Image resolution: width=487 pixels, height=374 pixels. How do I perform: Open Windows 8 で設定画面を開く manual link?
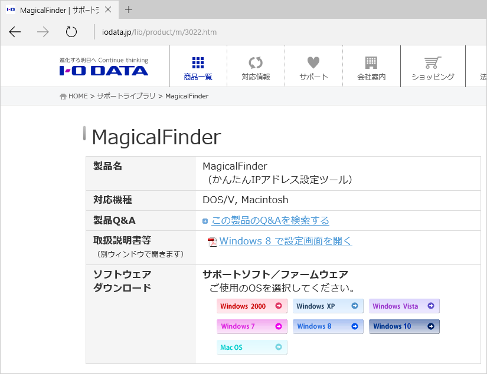(286, 241)
